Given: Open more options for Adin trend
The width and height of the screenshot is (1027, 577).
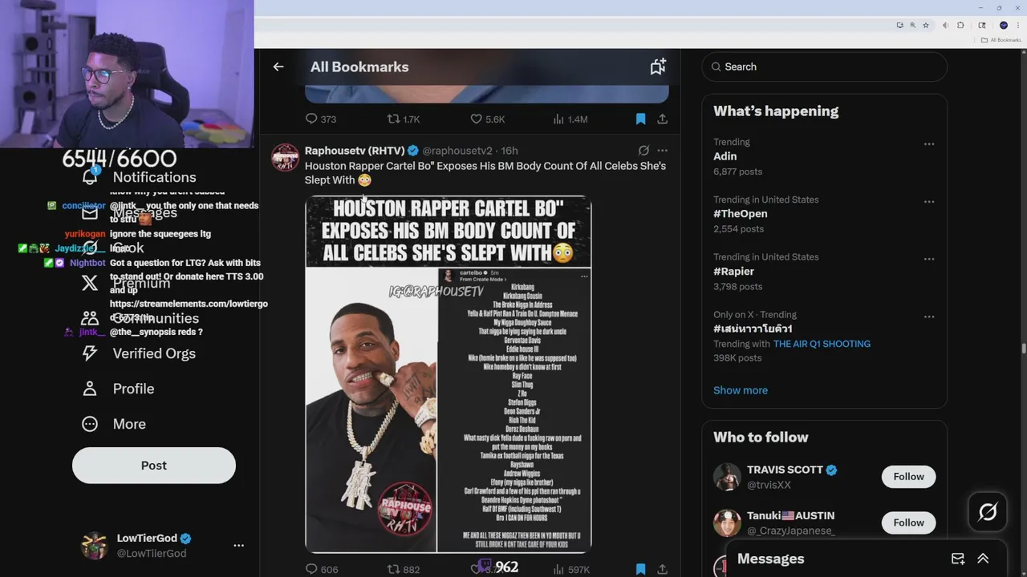Looking at the screenshot, I should point(929,144).
